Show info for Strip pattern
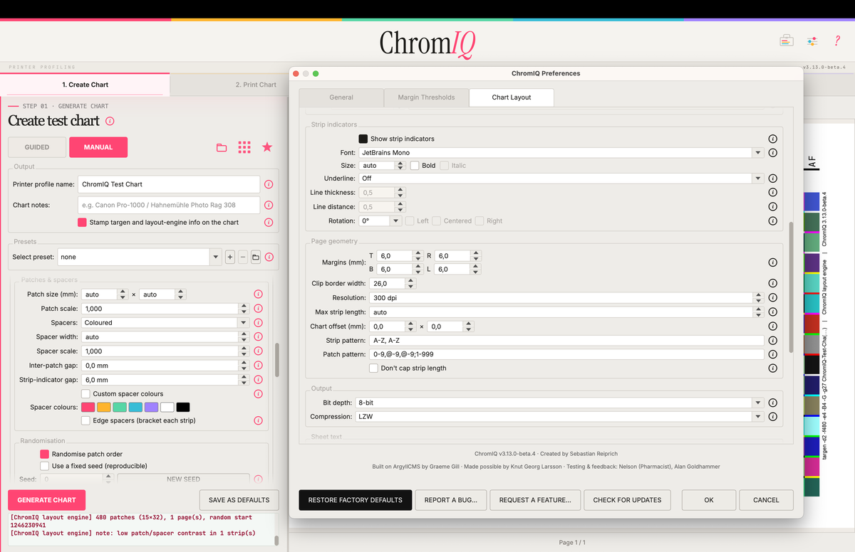Image resolution: width=855 pixels, height=552 pixels. click(x=772, y=341)
